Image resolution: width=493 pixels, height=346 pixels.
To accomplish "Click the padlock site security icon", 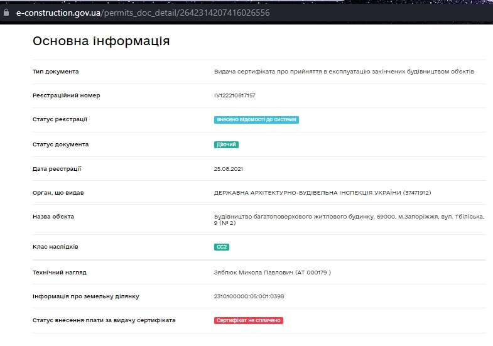I will tap(6, 13).
